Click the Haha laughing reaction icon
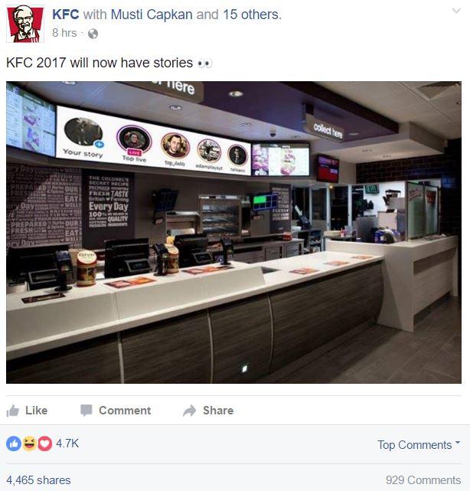This screenshot has height=491, width=470. 29,444
